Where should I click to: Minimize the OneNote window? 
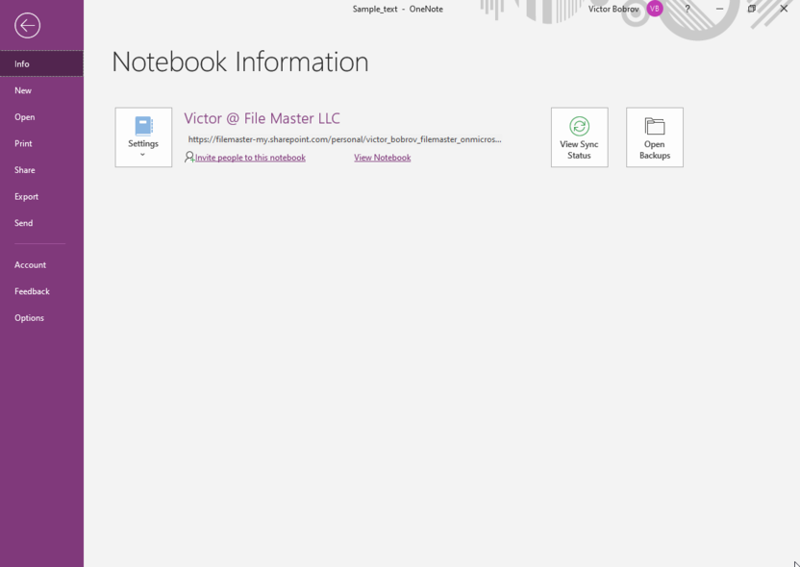pos(719,9)
